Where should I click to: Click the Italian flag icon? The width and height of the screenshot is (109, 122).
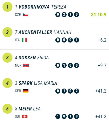(24, 40)
